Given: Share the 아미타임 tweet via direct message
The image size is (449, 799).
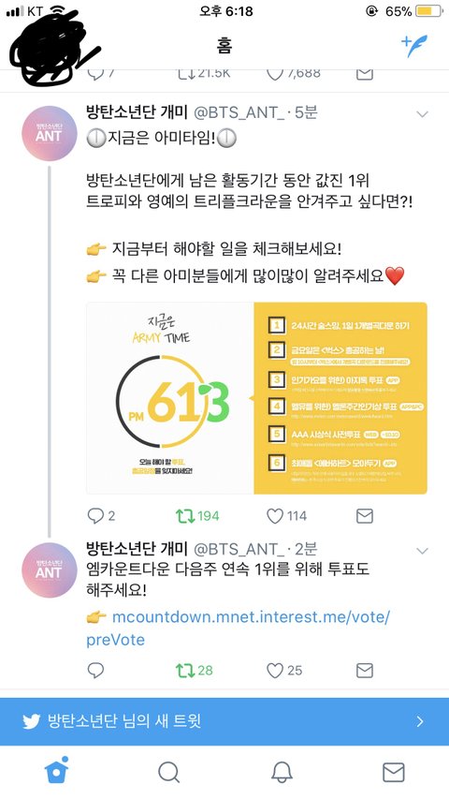Looking at the screenshot, I should coord(365,516).
